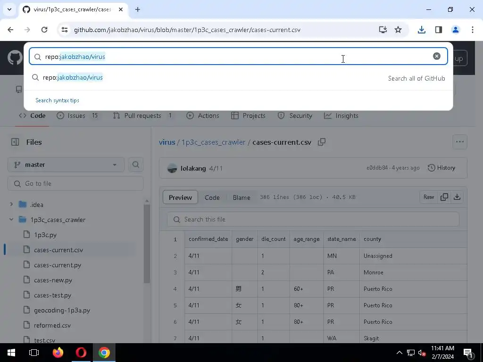The width and height of the screenshot is (483, 362).
Task: Open the Raw file view
Action: click(429, 197)
